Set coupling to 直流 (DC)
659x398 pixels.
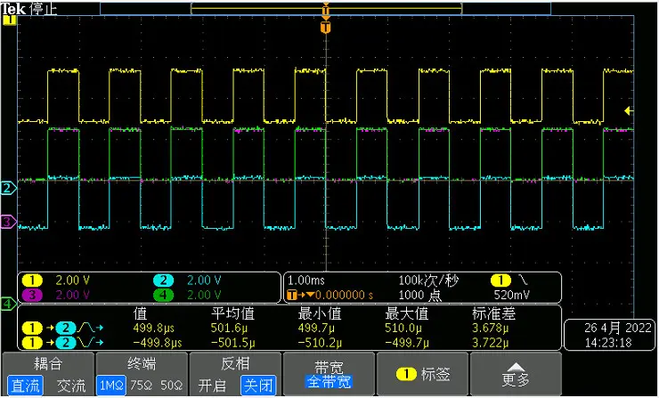(25, 386)
